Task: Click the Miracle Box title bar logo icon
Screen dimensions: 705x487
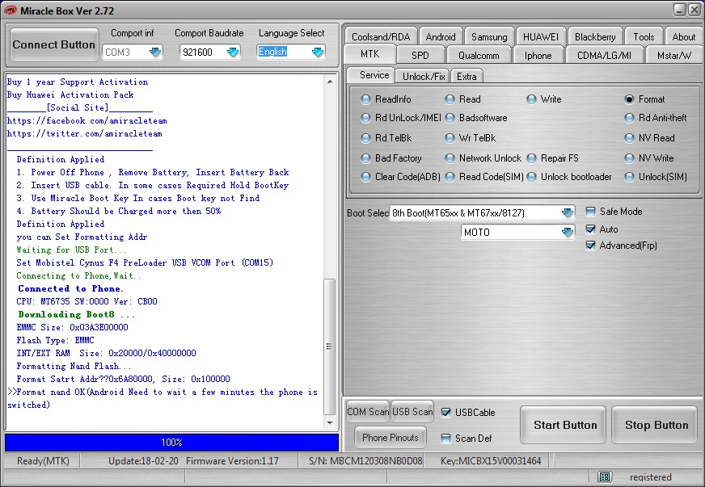Action: point(9,10)
